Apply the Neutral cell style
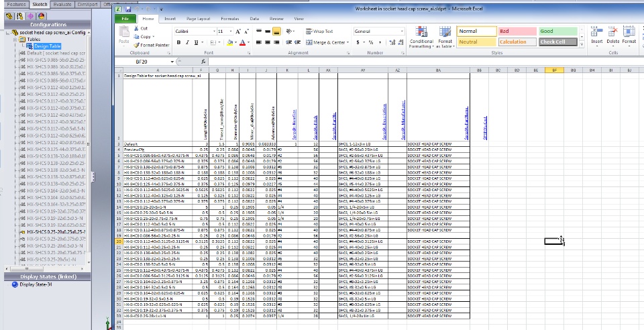This screenshot has width=644, height=330. (476, 42)
